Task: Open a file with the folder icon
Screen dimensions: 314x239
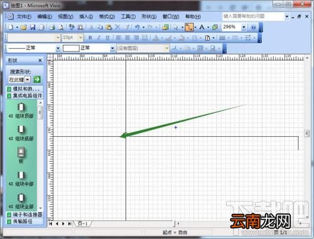Action: click(24, 27)
